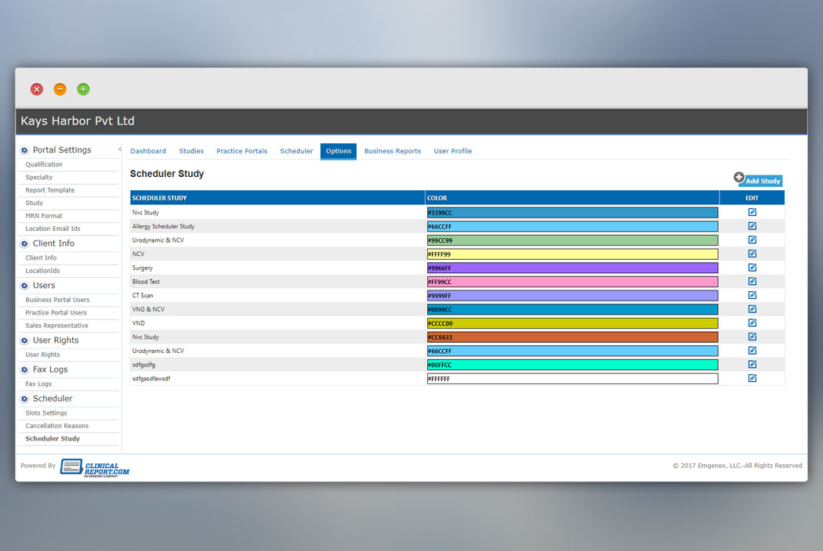Toggle the Users section gear icon
Viewport: 823px width, 551px height.
24,286
